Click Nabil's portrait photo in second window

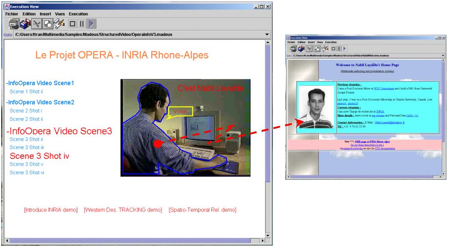tap(316, 107)
